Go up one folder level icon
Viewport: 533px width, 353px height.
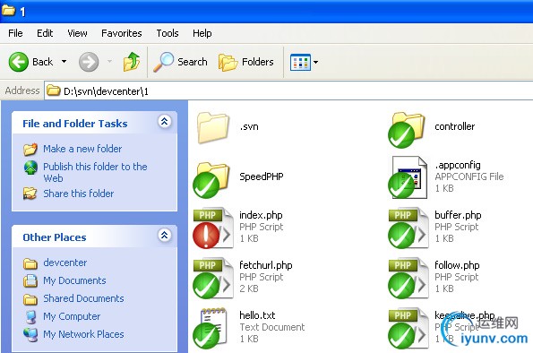[x=132, y=62]
